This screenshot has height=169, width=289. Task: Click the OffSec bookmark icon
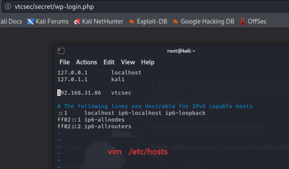coord(243,22)
